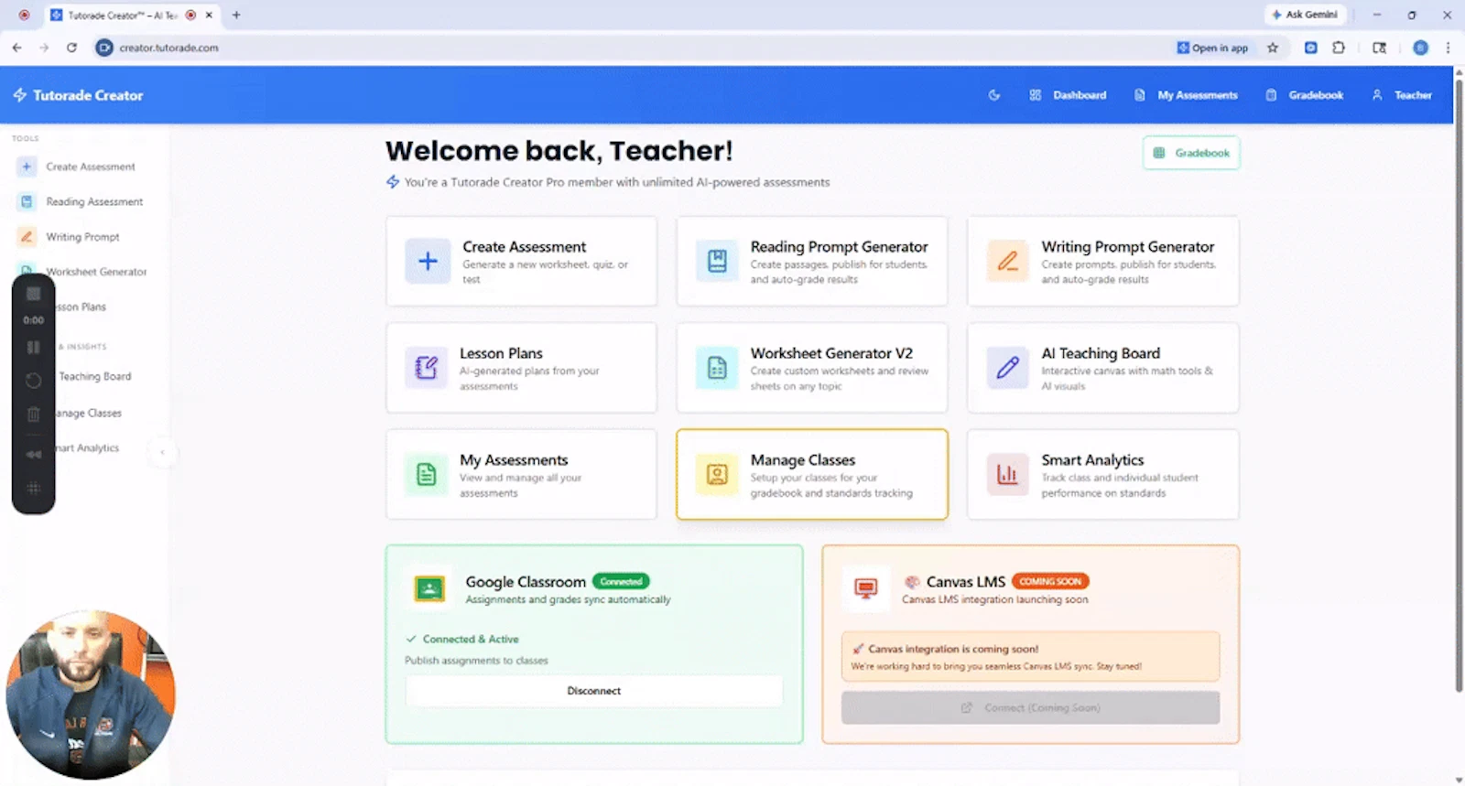Click the My Assessments green document icon

point(427,475)
